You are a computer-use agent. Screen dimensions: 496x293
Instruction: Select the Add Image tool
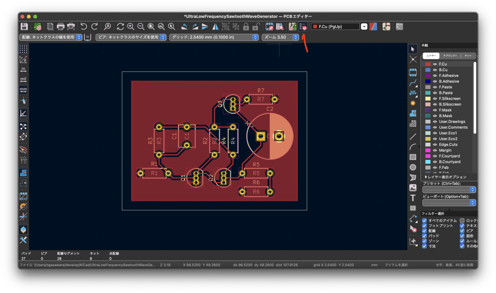coord(413,188)
